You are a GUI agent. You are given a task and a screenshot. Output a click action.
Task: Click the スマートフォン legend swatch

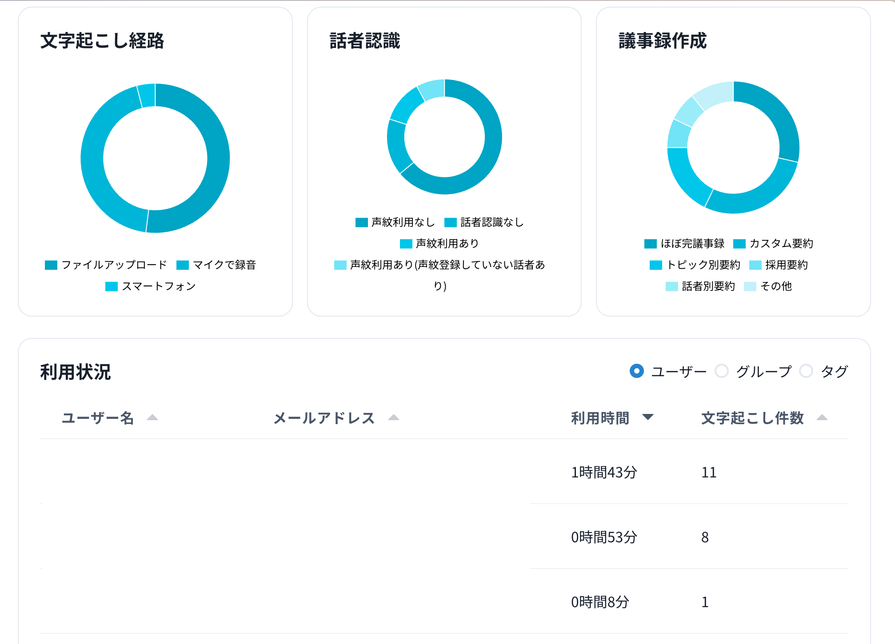point(111,286)
